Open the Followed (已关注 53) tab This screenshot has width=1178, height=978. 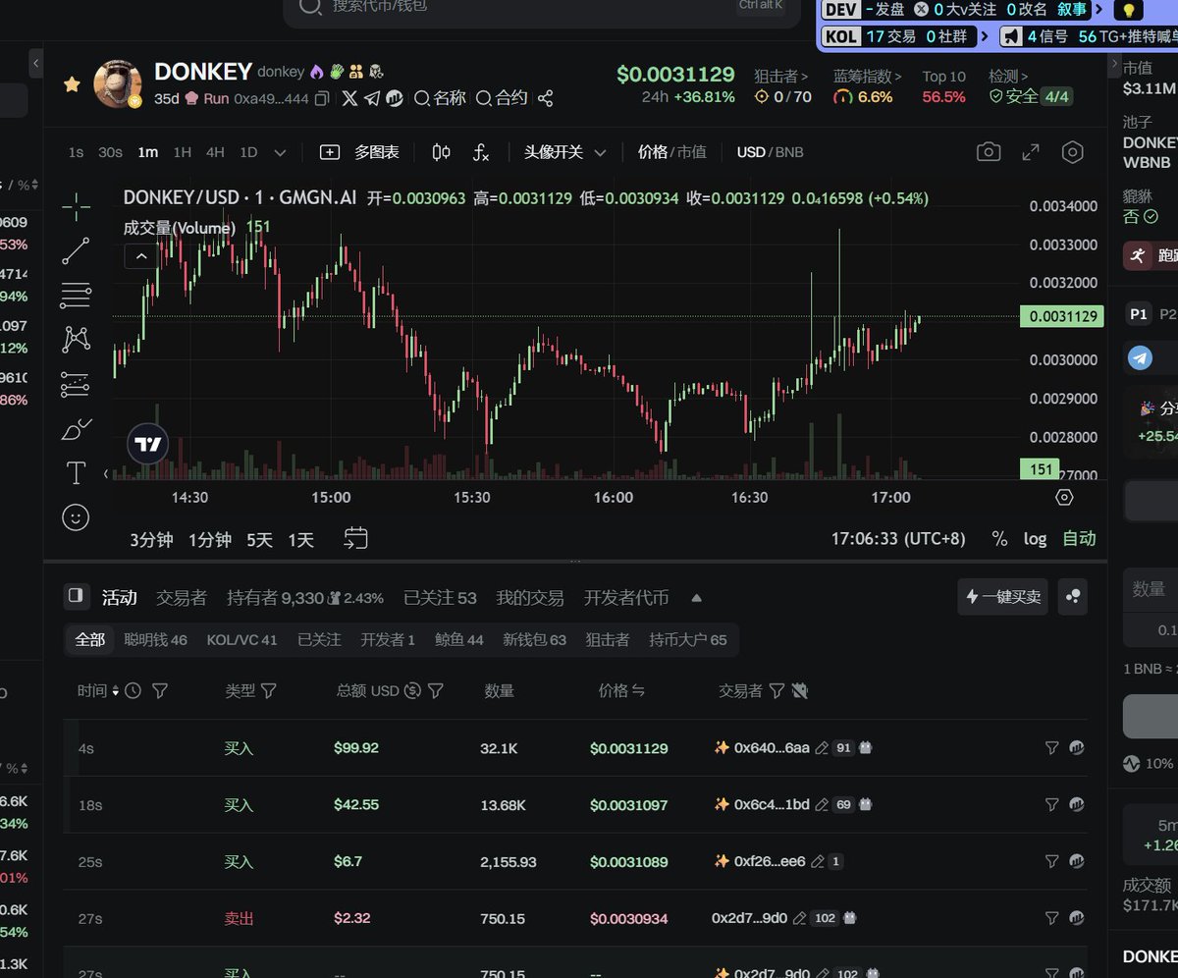(440, 597)
